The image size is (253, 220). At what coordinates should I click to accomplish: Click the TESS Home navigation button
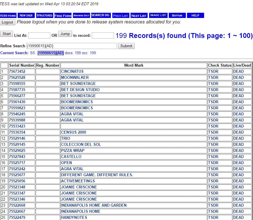8,15
